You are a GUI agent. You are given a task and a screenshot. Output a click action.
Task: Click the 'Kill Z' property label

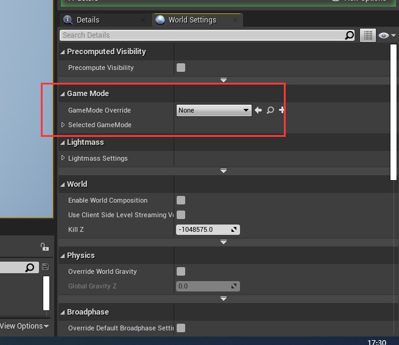pos(76,229)
